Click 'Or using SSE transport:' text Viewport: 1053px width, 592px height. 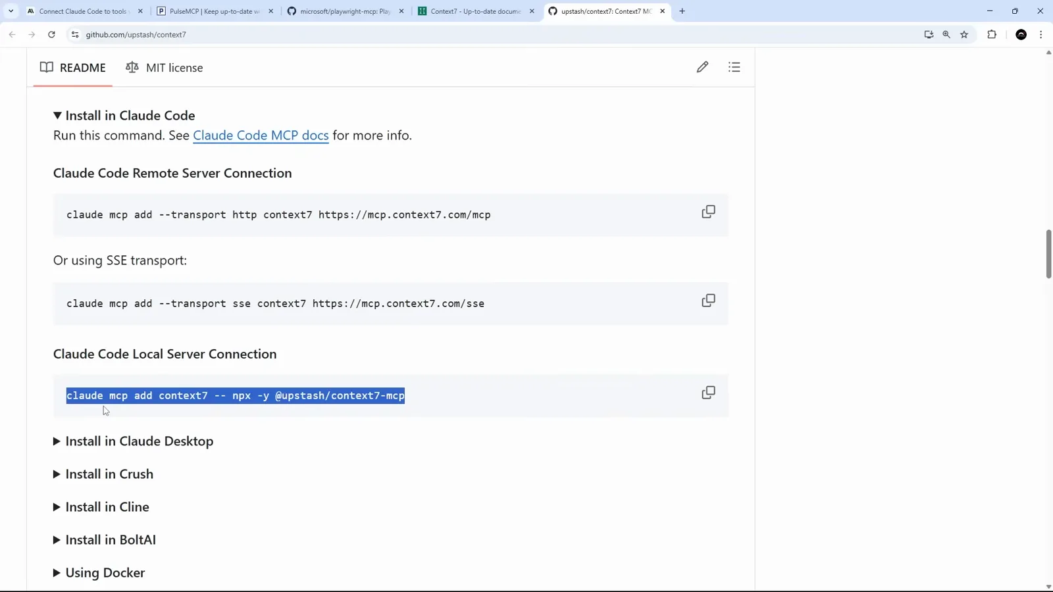pos(120,260)
